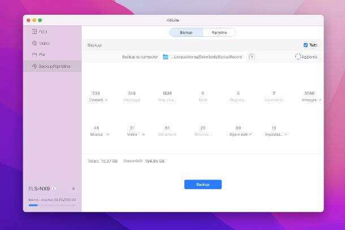Maximize HiSuite window with green button
Screen dimensions: 345x230
tap(40, 20)
